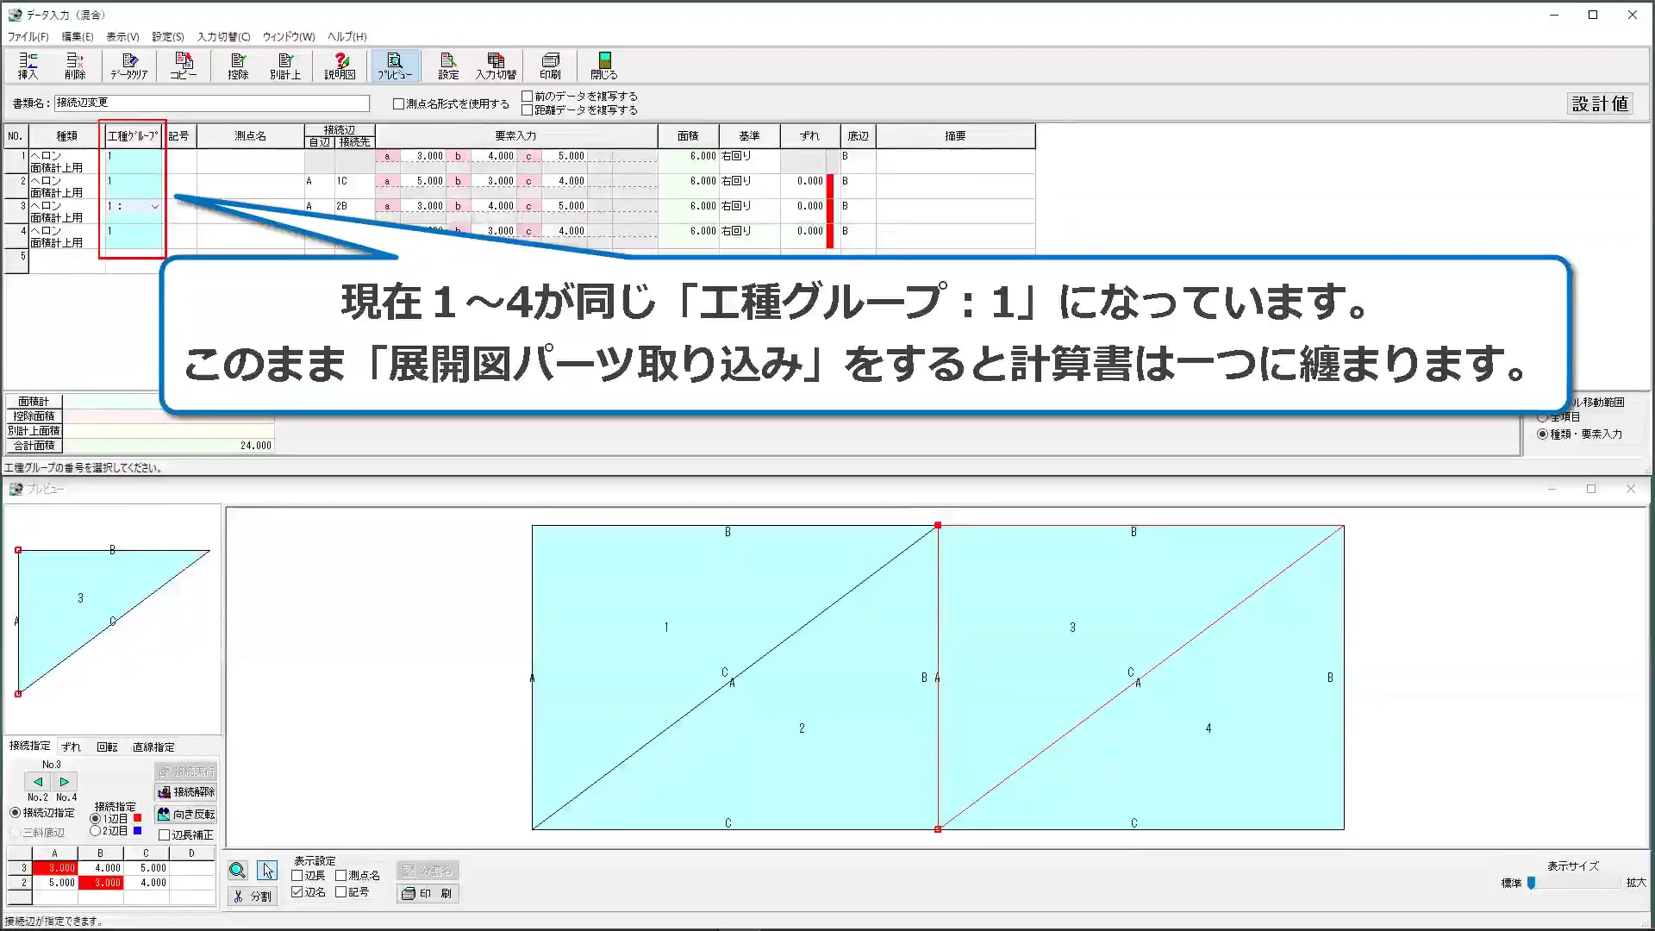Click the green previous triangle arrow
Image resolution: width=1655 pixels, height=931 pixels.
[38, 782]
